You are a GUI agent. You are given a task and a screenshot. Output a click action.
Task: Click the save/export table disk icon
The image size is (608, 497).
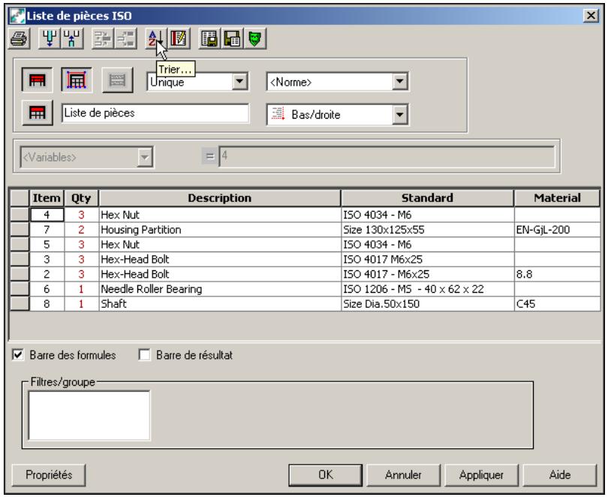point(232,38)
